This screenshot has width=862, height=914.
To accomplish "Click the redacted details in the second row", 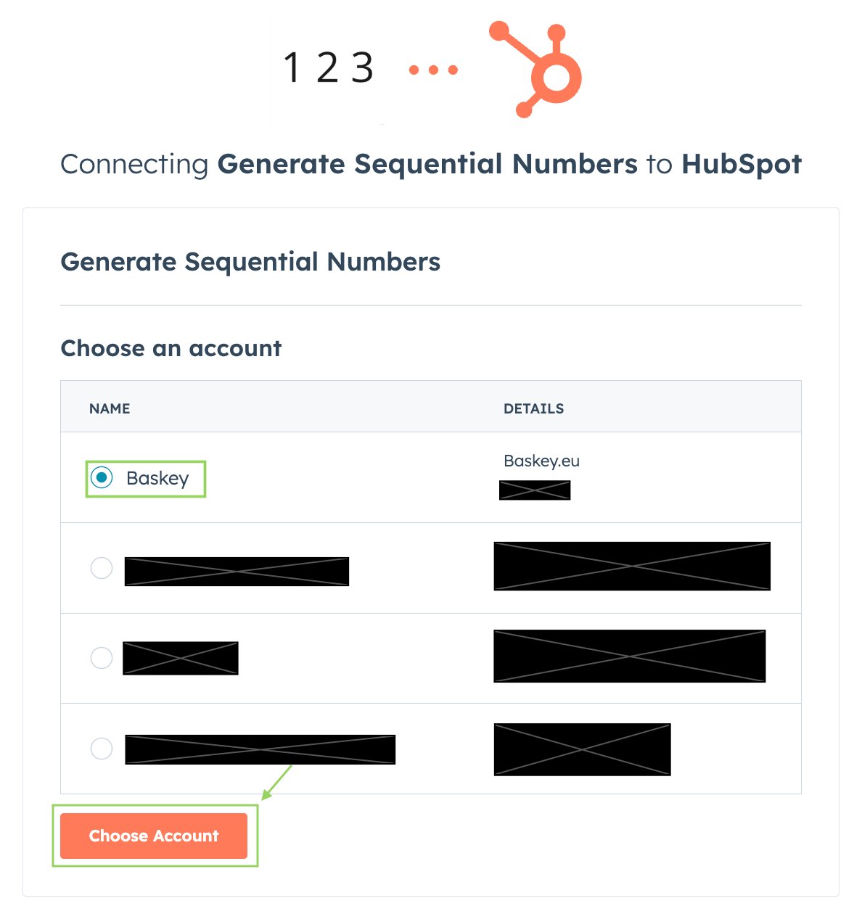I will (632, 566).
